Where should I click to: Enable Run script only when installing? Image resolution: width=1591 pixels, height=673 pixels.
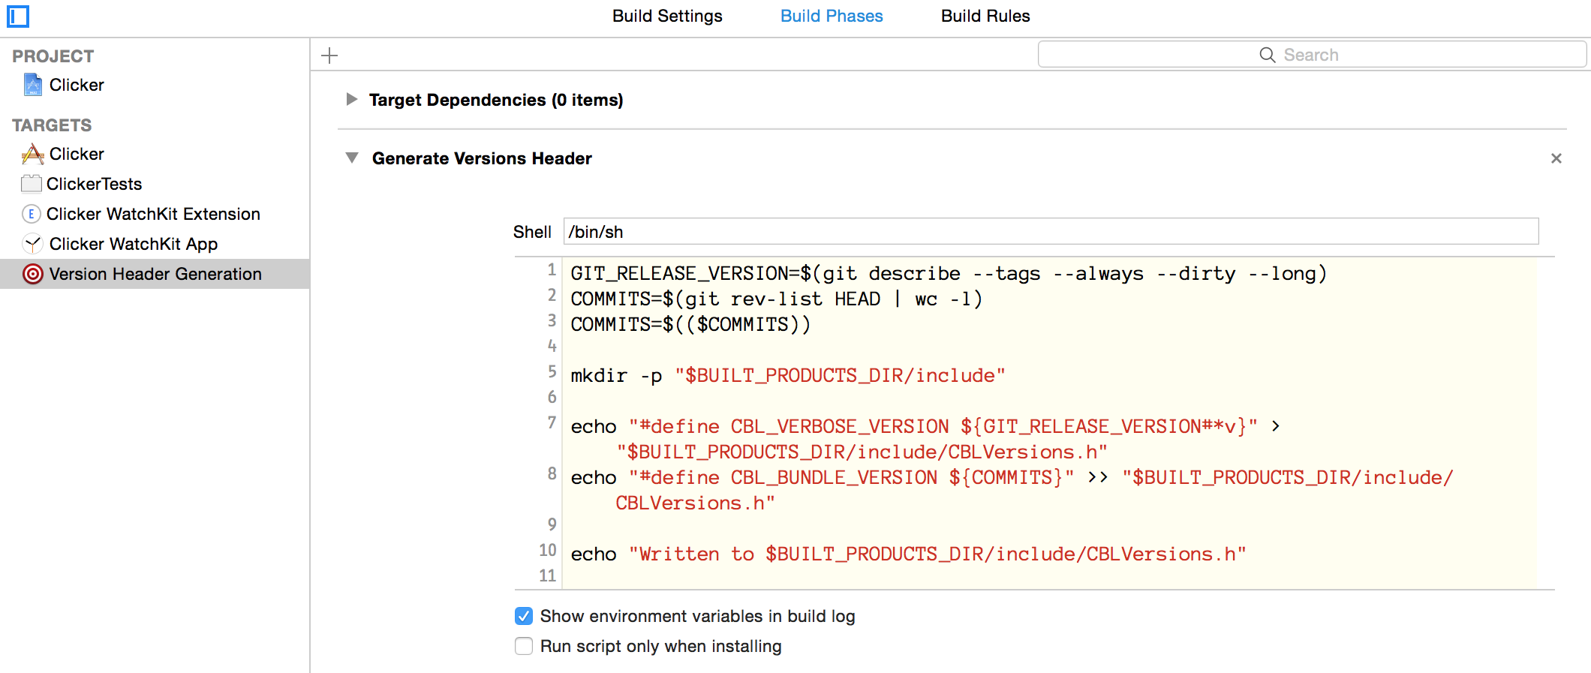pos(524,646)
